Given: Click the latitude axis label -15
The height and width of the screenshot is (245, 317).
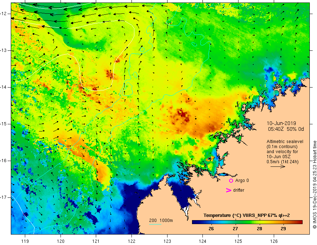Looking at the screenshot, I should tap(4, 124).
